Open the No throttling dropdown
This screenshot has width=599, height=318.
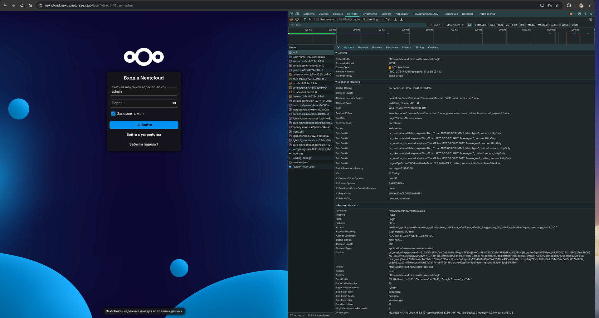pyautogui.click(x=373, y=19)
